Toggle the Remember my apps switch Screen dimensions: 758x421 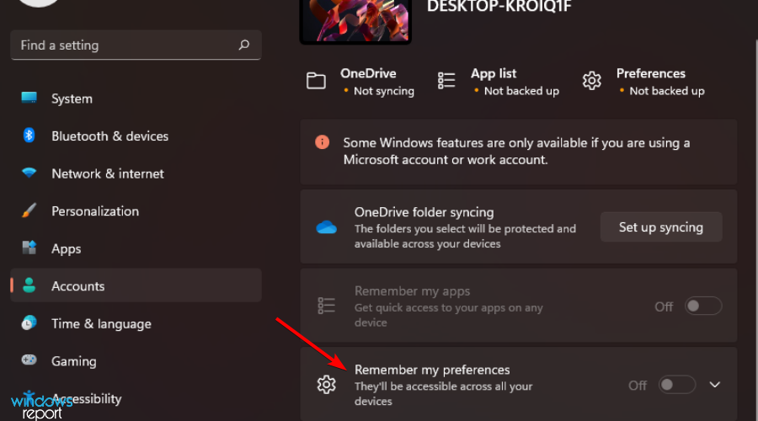pyautogui.click(x=703, y=306)
